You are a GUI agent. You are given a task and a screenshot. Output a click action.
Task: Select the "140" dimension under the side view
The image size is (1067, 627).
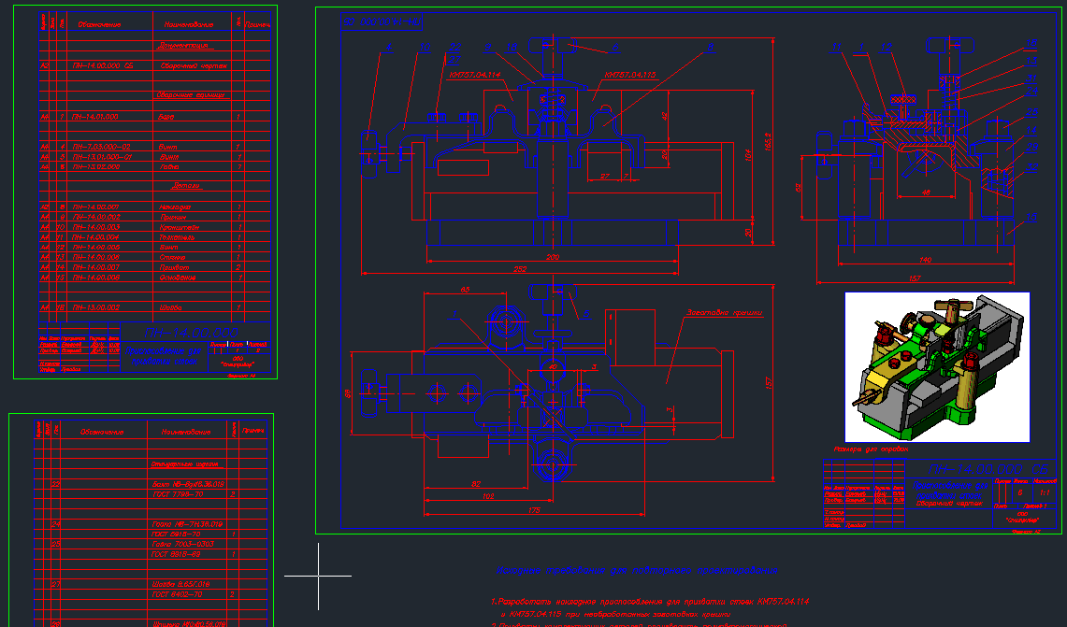[926, 260]
